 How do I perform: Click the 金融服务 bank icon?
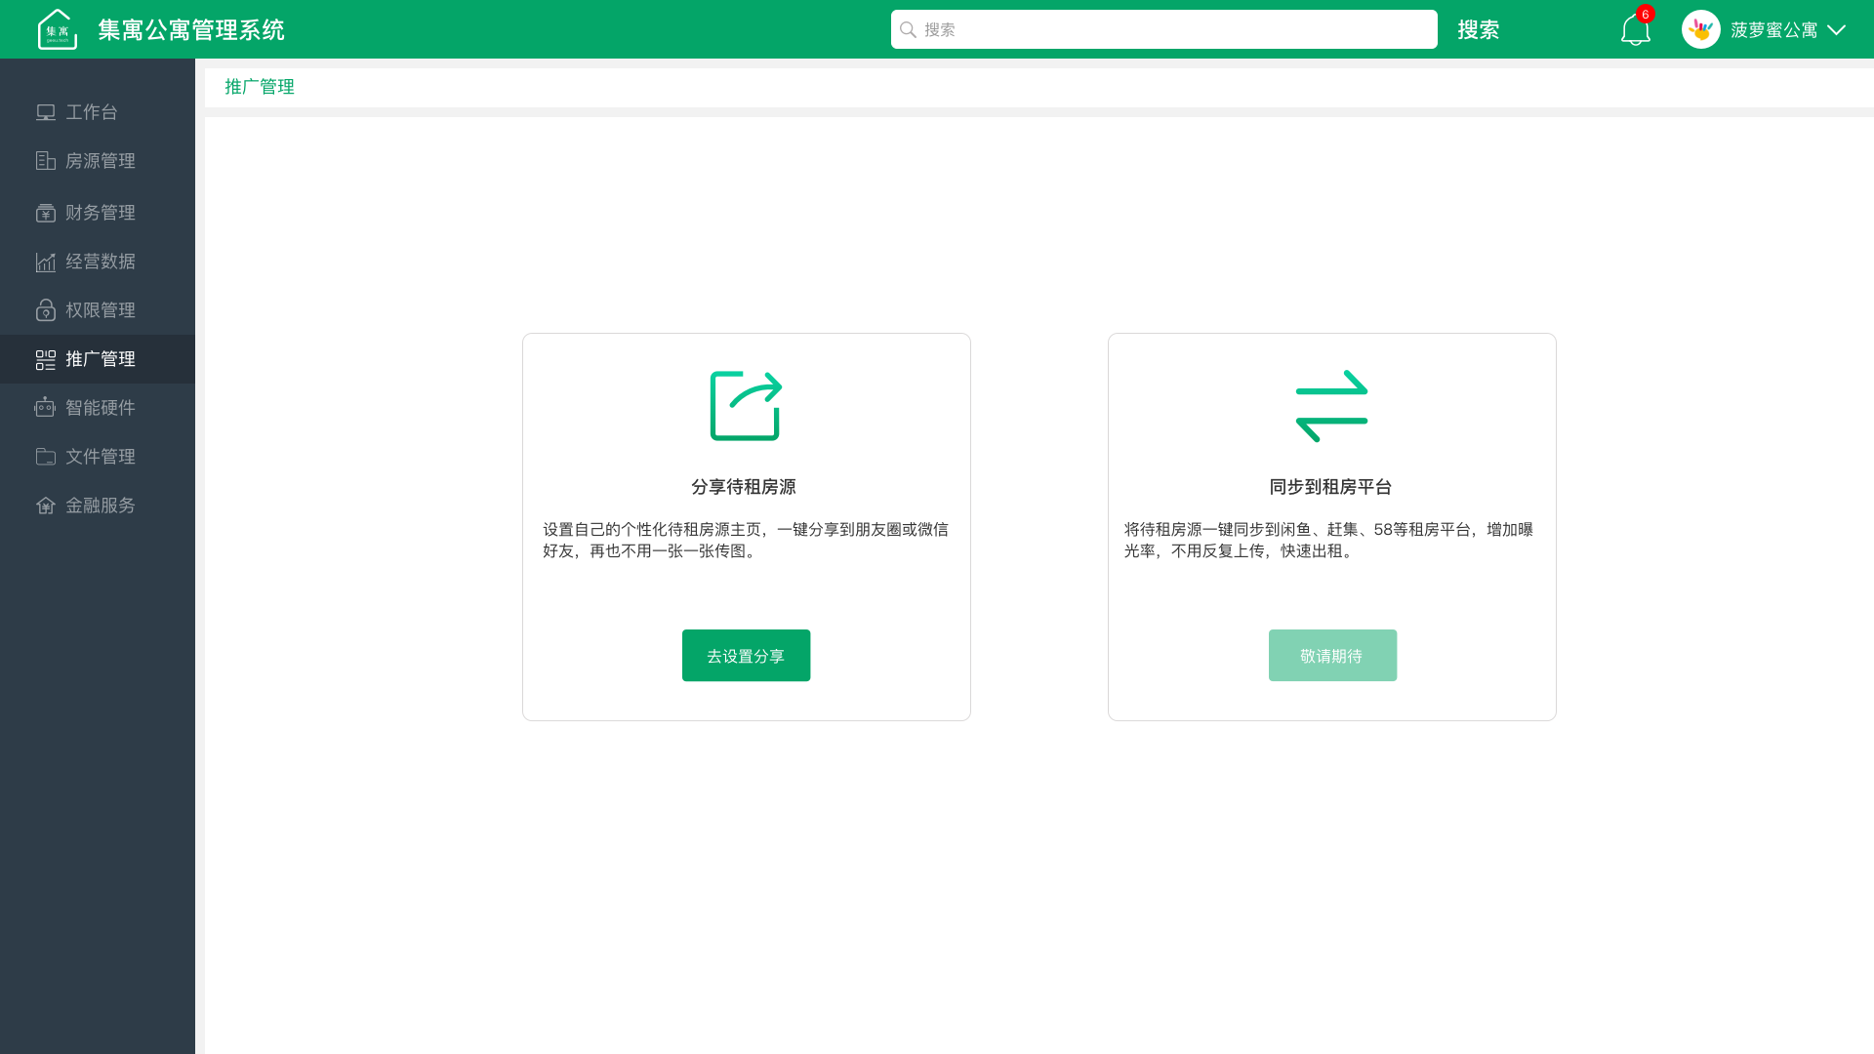coord(46,506)
